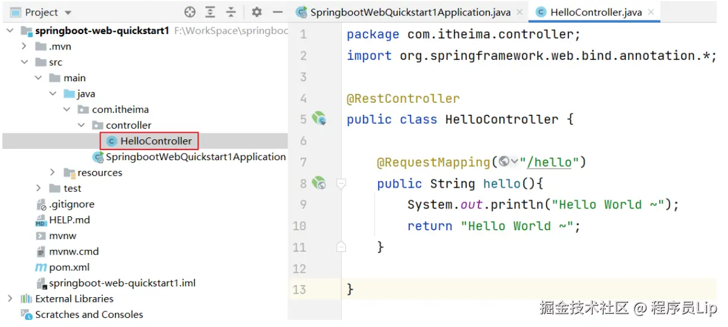Expand the .mvn folder
Viewport: 728px width, 327px height.
pyautogui.click(x=25, y=46)
